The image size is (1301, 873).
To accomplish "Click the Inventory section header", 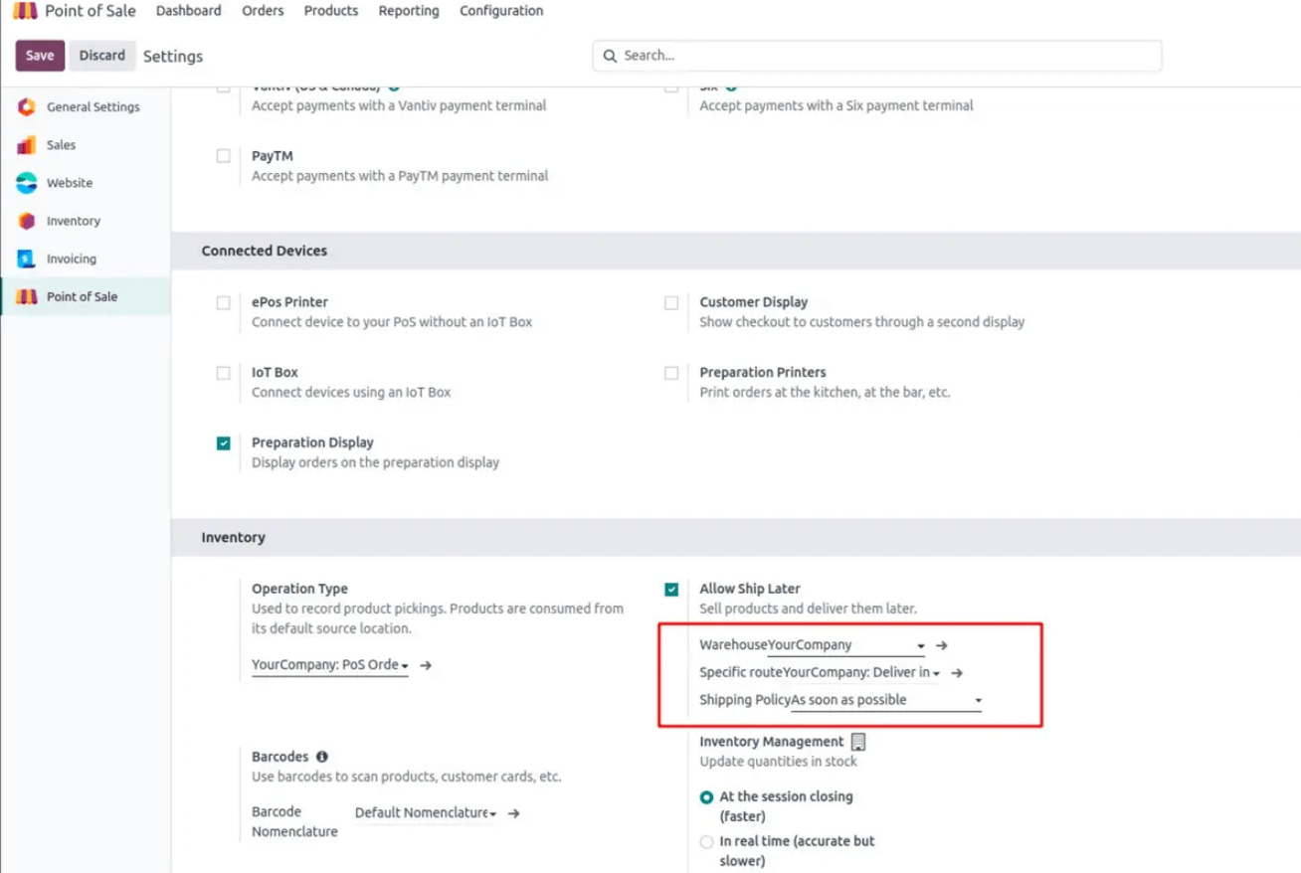I will [x=234, y=537].
